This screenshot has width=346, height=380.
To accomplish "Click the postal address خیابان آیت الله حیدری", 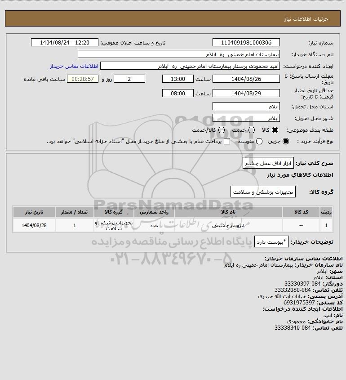I will coord(282,296).
